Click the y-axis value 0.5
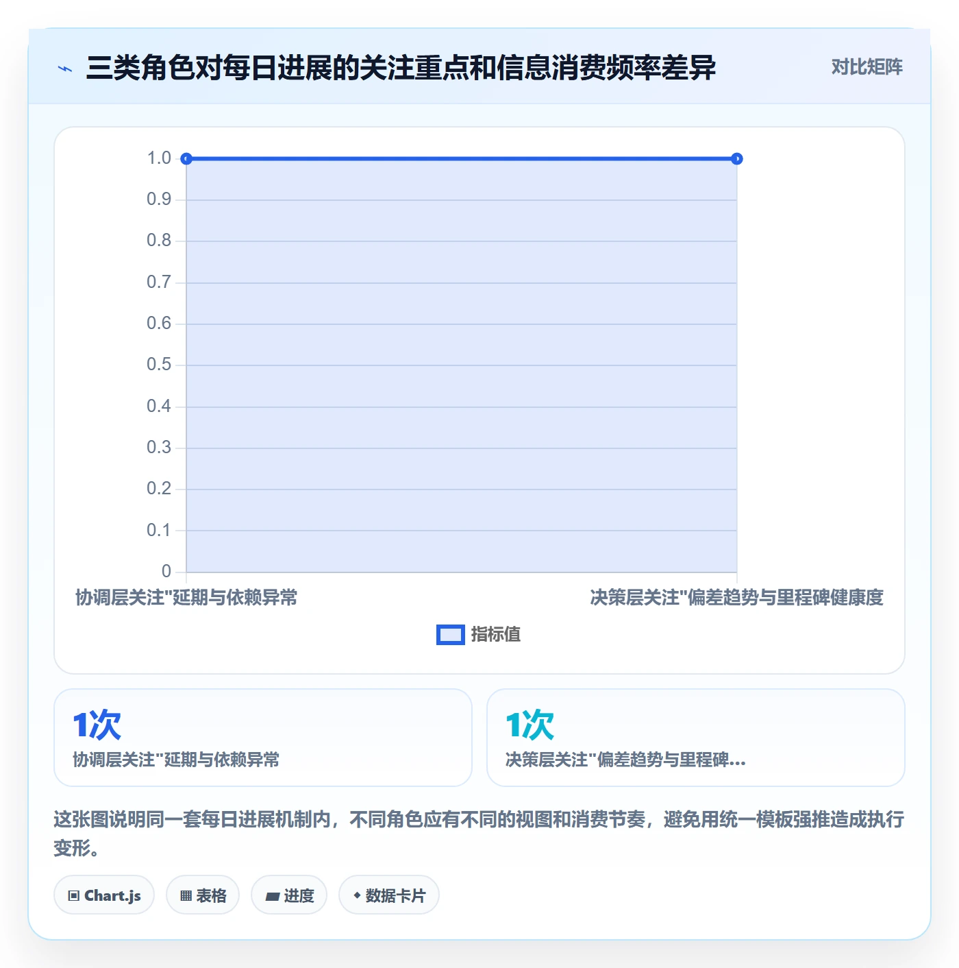The height and width of the screenshot is (968, 959). coord(159,365)
